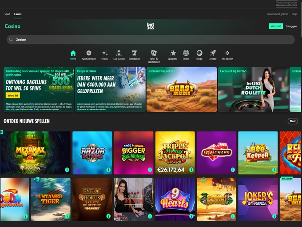Show info for Casino Hold'em game
This screenshot has height=227, width=302.
coord(150,216)
